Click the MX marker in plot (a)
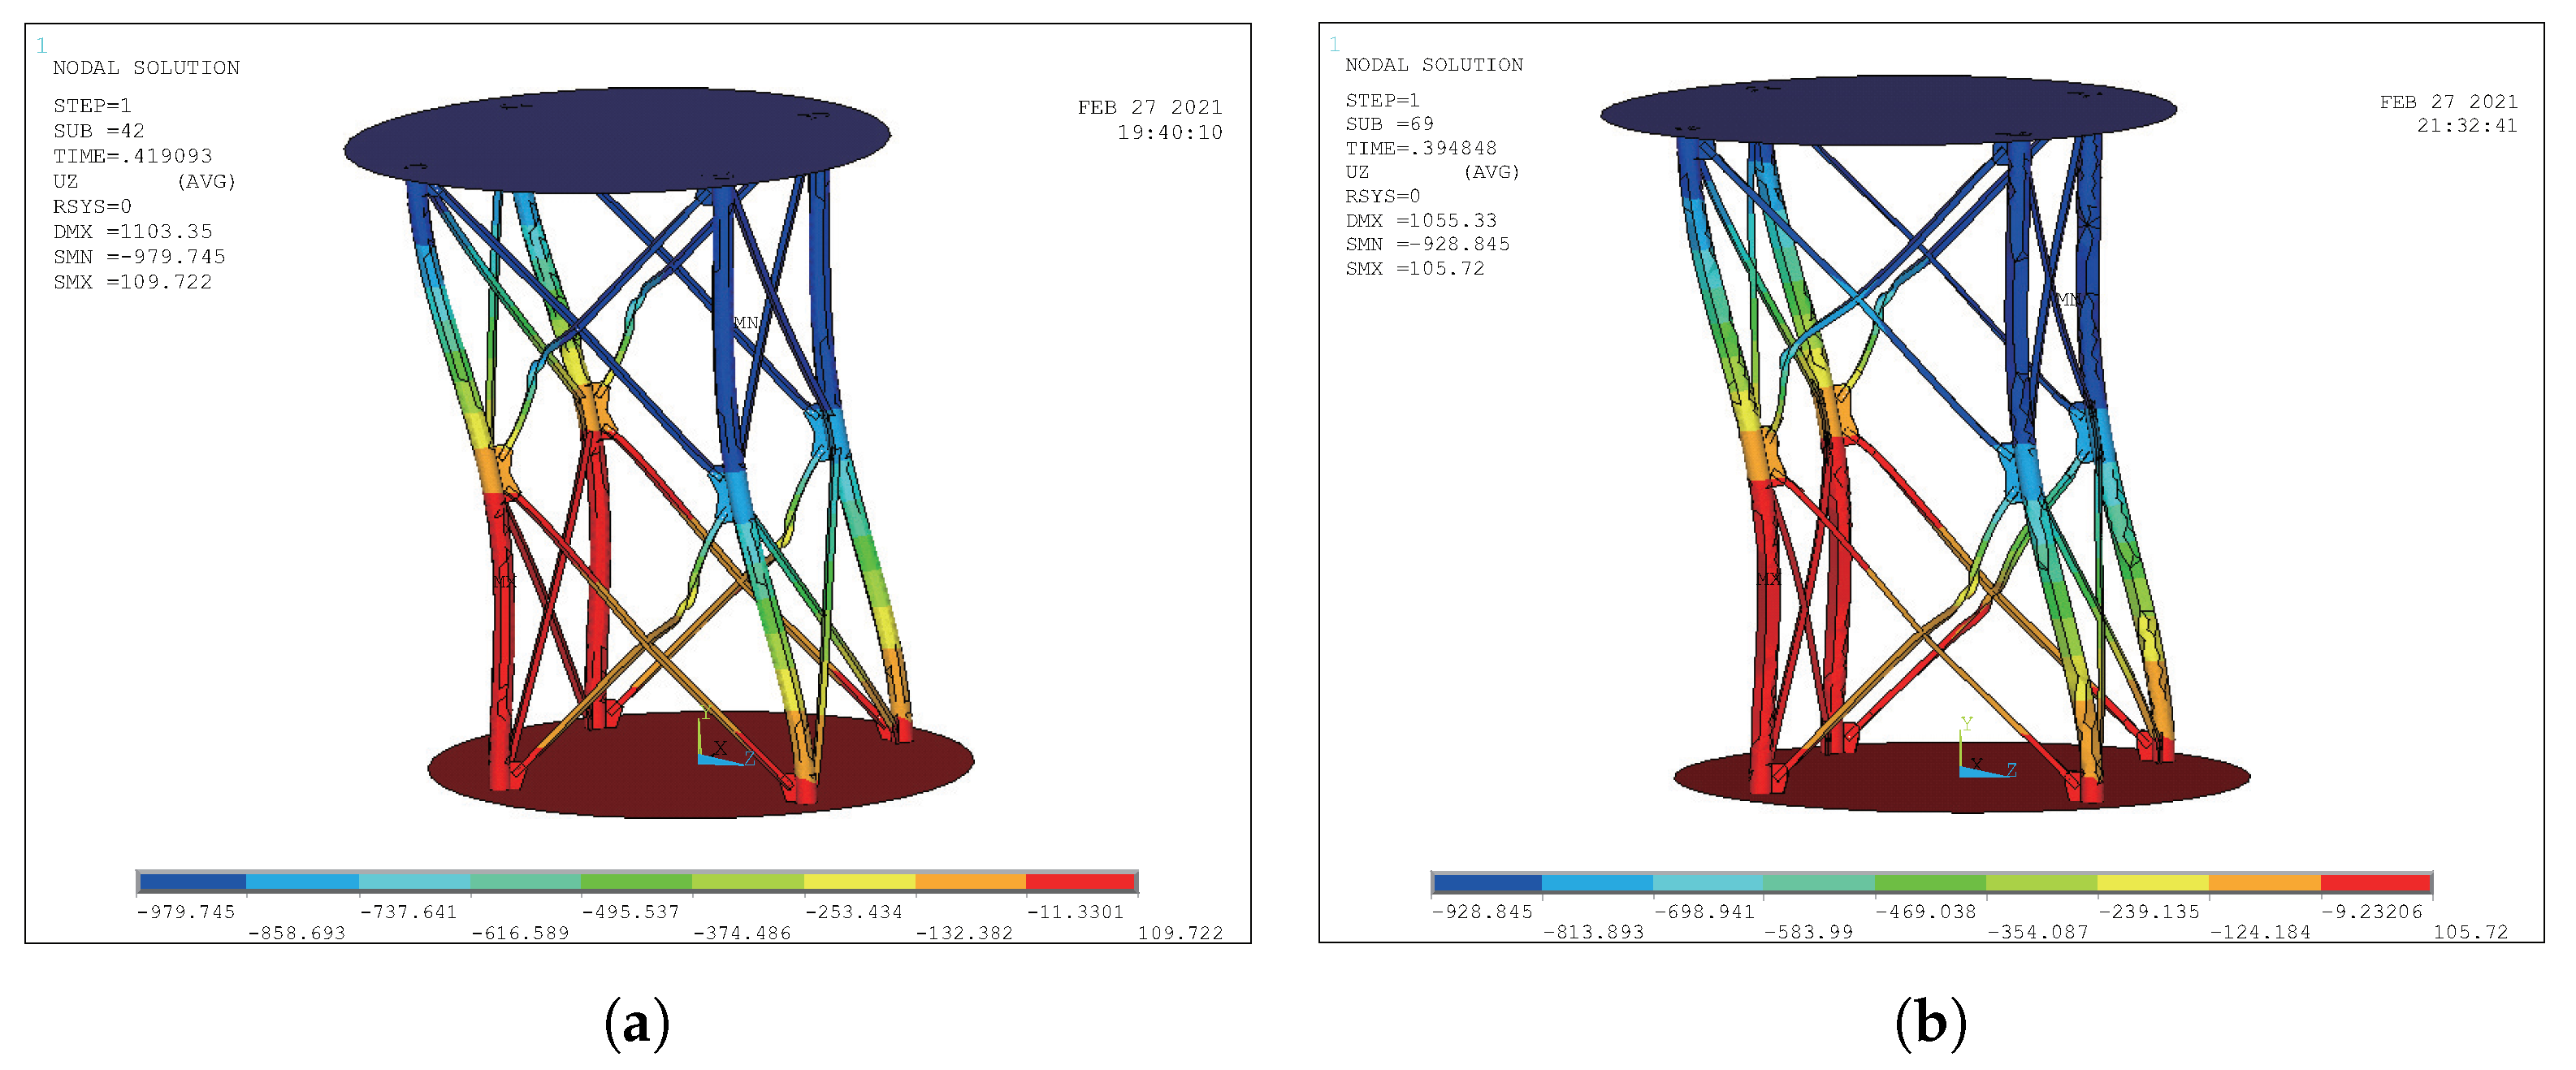The width and height of the screenshot is (2576, 1070). (x=505, y=580)
